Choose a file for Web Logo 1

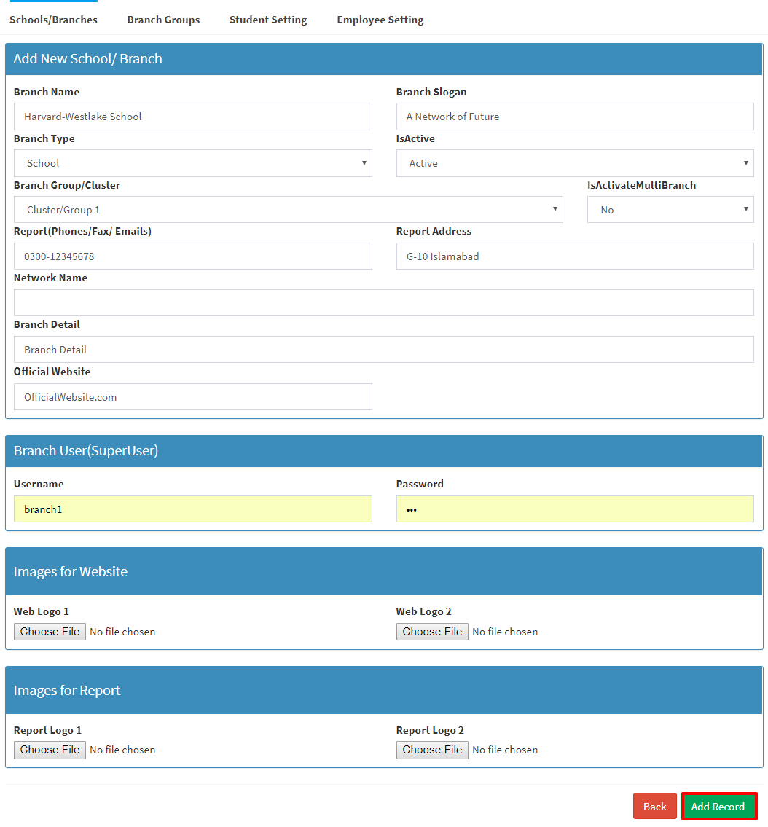(50, 631)
